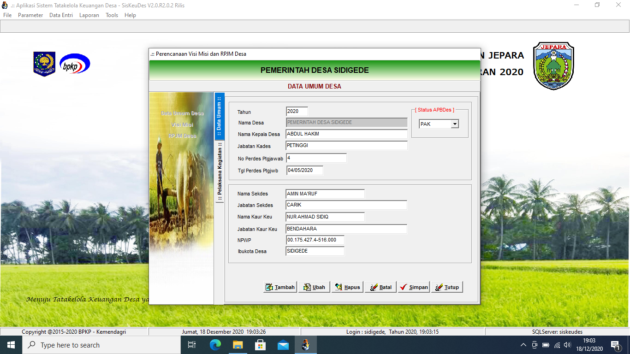Click the Tgl Perdes Ptgjwb date field
The image size is (630, 354).
(x=304, y=171)
